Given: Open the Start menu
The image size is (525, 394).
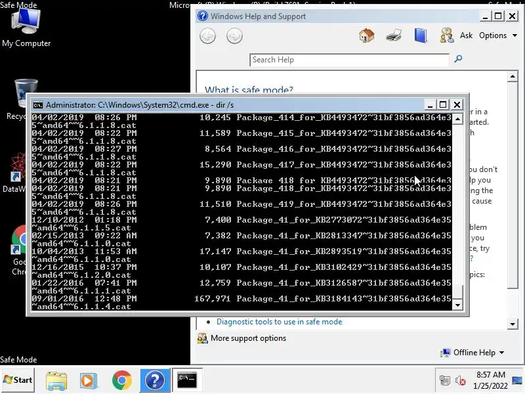Looking at the screenshot, I should (x=18, y=380).
